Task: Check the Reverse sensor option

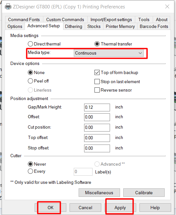Action: 97,90
